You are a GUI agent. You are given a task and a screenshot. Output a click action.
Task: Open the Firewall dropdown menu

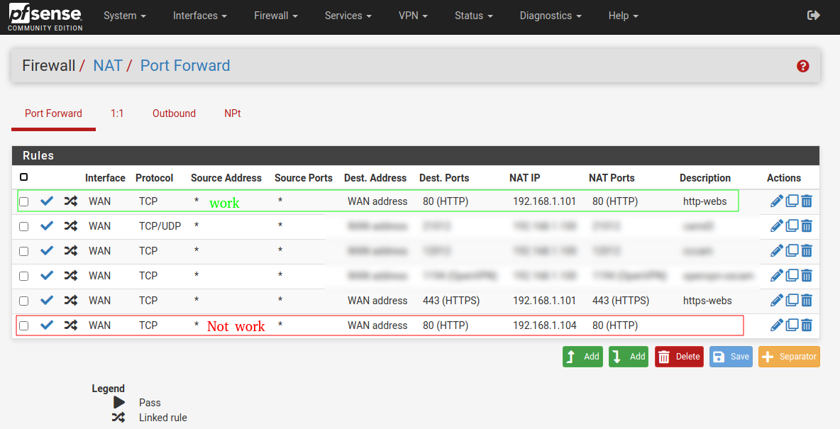[275, 16]
